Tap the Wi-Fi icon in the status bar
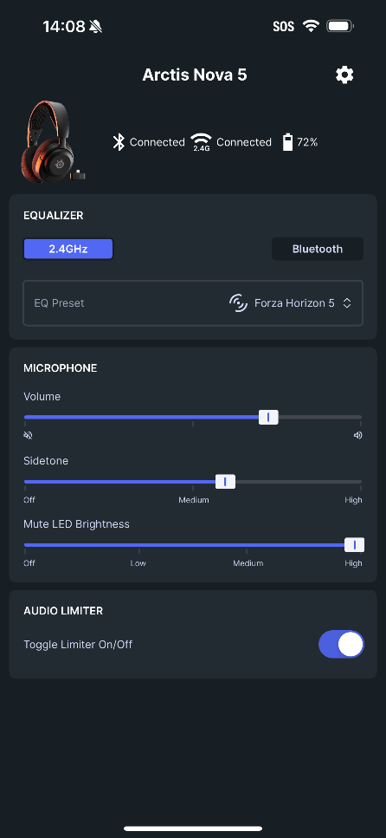The height and width of the screenshot is (838, 386). coord(311,26)
